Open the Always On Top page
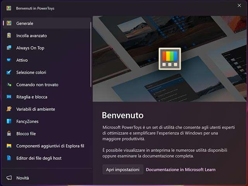The width and height of the screenshot is (248, 186). (x=46, y=48)
